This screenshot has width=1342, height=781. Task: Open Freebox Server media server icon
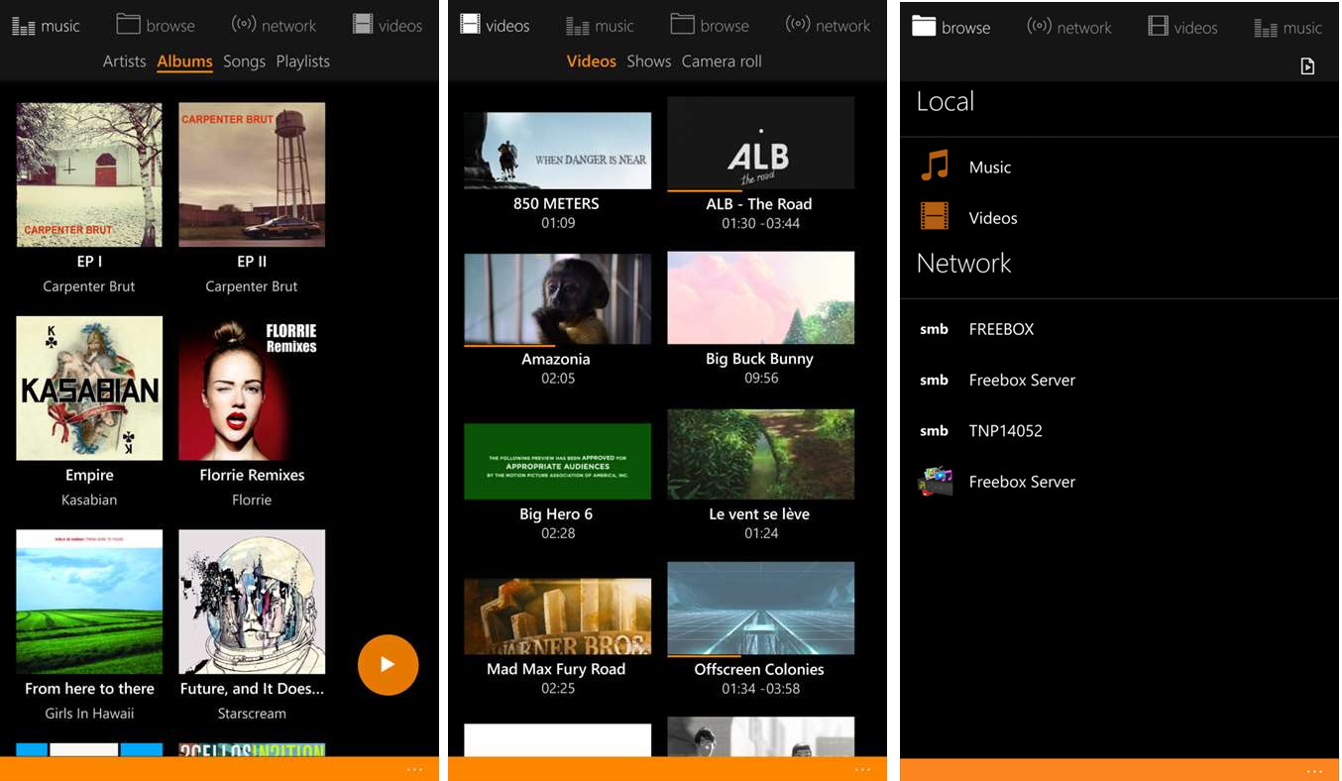coord(935,482)
